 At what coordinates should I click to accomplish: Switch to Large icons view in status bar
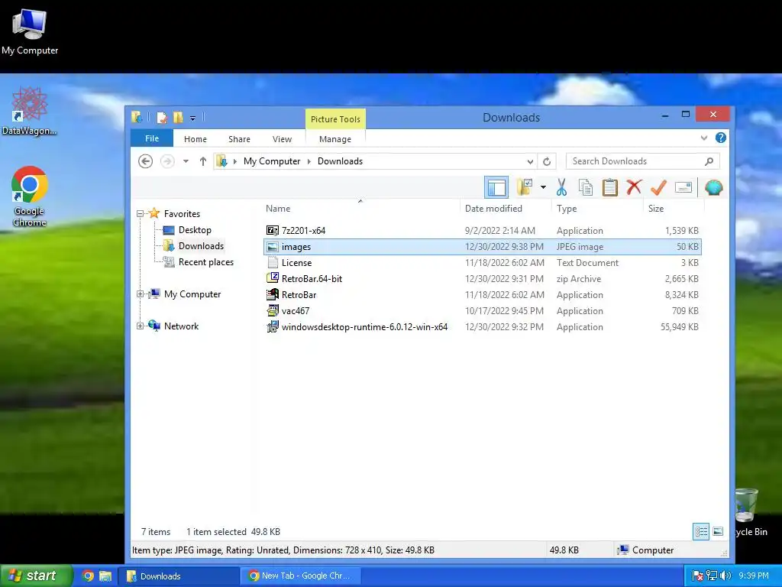click(x=718, y=532)
